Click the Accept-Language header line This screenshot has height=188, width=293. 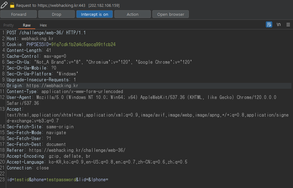pos(97,162)
